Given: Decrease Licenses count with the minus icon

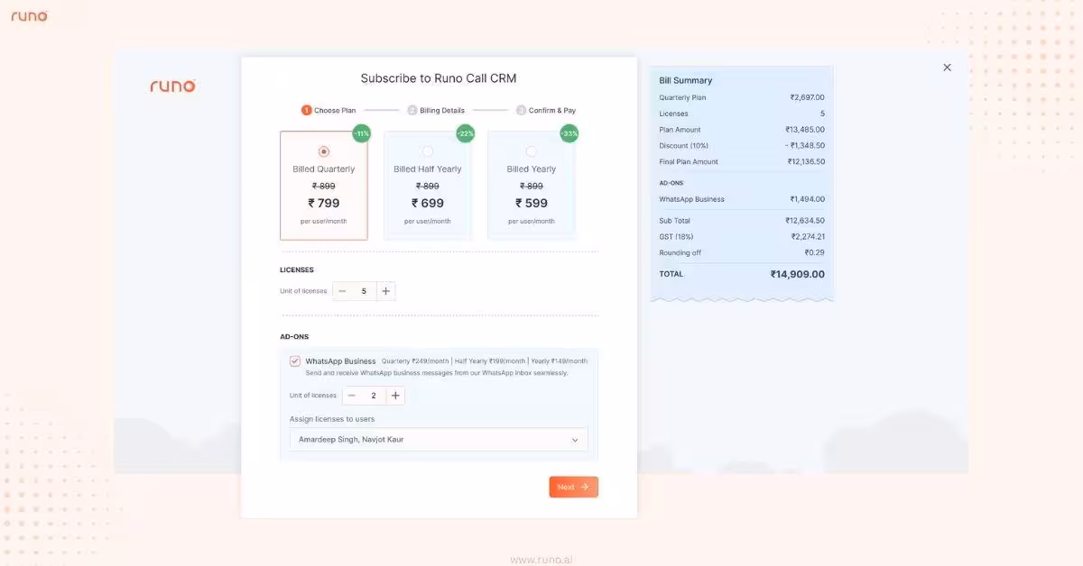Looking at the screenshot, I should point(342,290).
